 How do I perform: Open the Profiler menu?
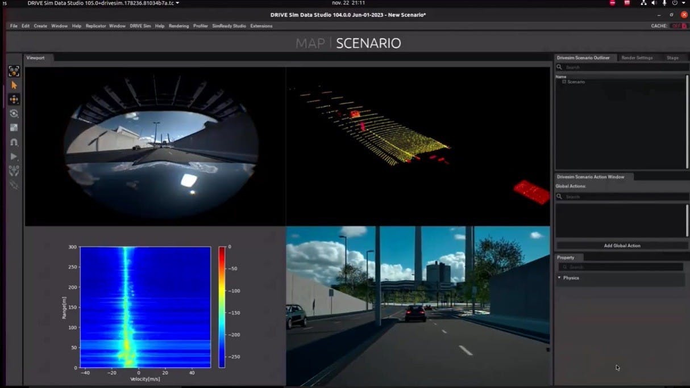click(x=201, y=26)
